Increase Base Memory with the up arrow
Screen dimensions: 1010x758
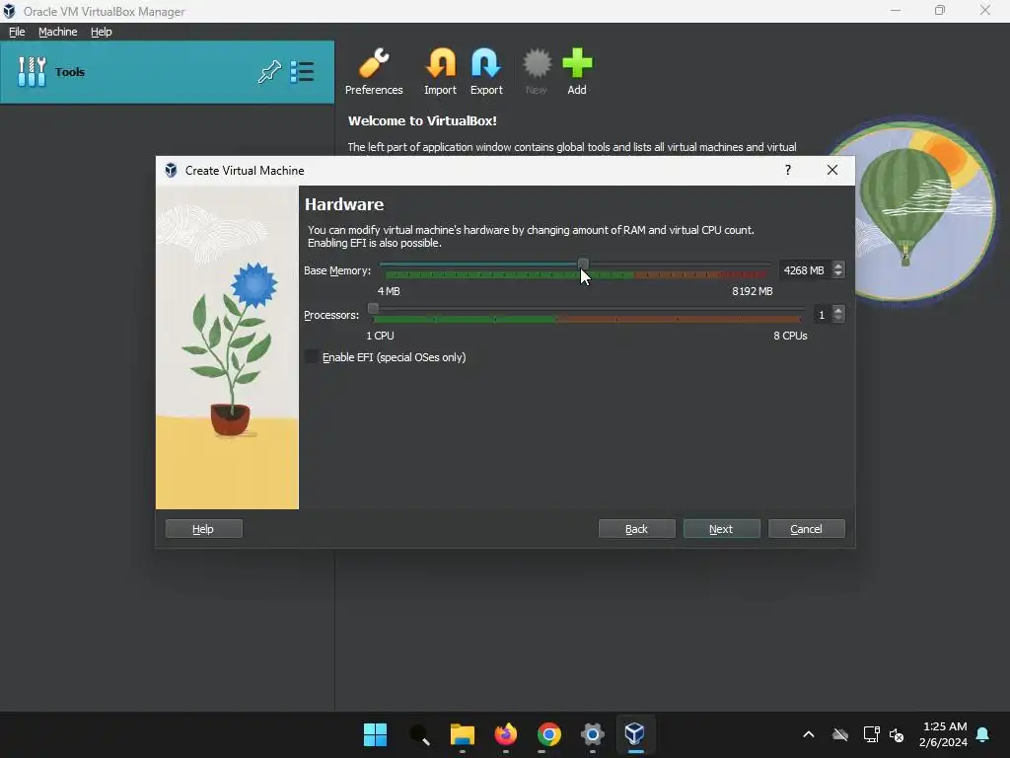tap(838, 265)
